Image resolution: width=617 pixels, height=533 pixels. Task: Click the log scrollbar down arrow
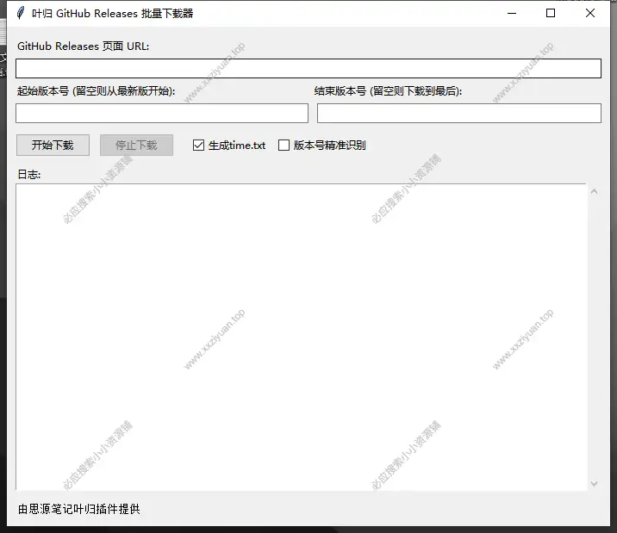pyautogui.click(x=593, y=484)
